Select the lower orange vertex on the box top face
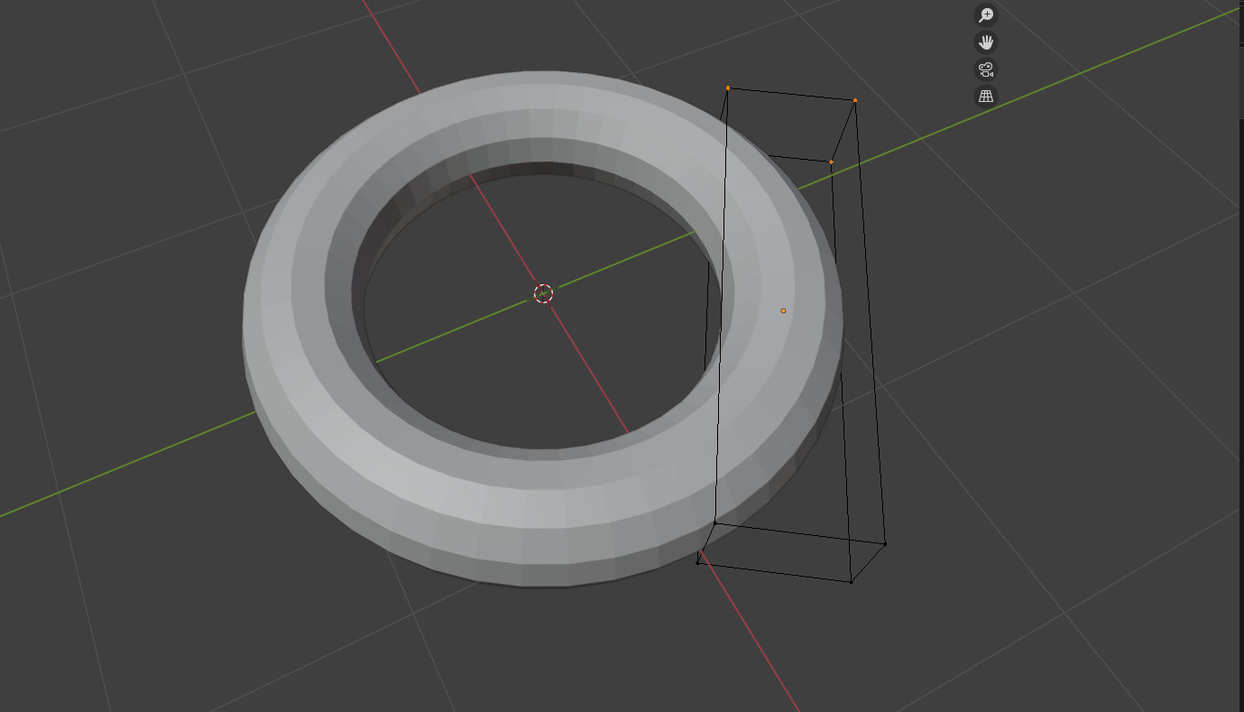This screenshot has height=712, width=1244. [x=831, y=162]
